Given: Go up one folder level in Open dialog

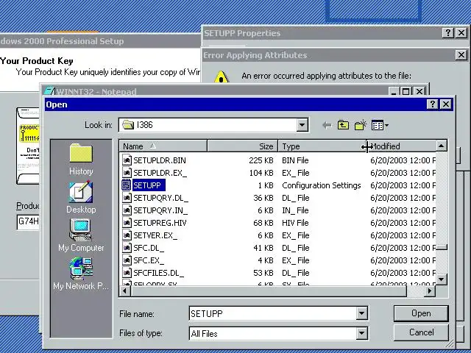Looking at the screenshot, I should pyautogui.click(x=344, y=125).
